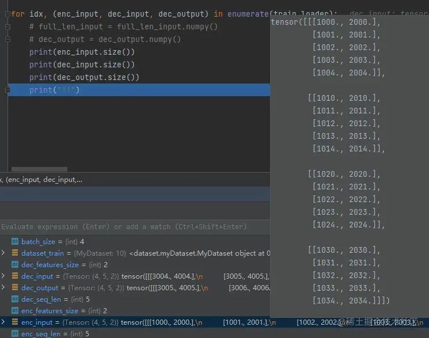
Task: Click '[1014., 2014.]' in tensor tooltip
Action: [x=345, y=149]
